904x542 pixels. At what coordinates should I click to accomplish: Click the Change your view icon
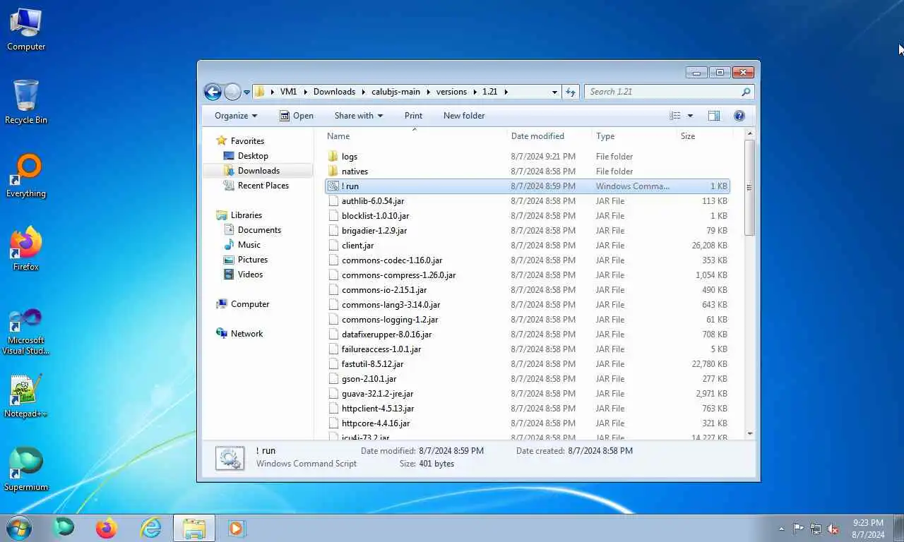675,116
